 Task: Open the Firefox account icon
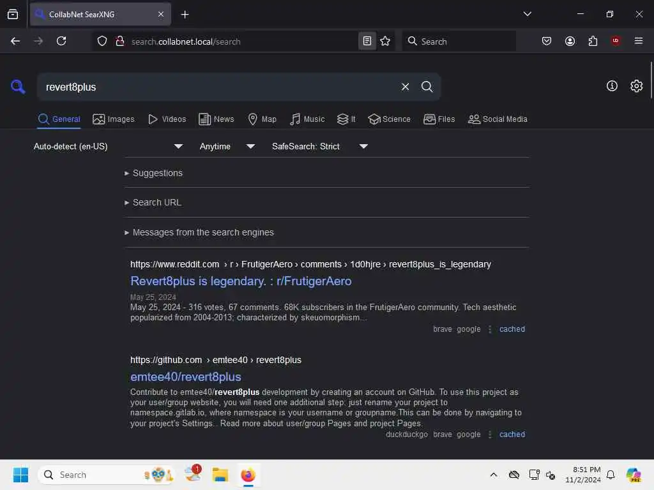tap(570, 41)
